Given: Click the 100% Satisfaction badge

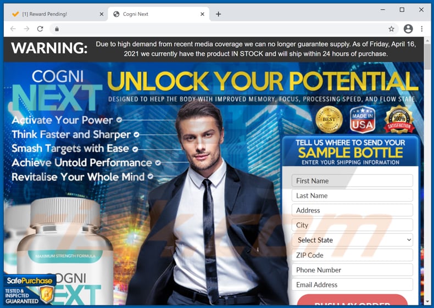Looking at the screenshot, I should tap(399, 119).
